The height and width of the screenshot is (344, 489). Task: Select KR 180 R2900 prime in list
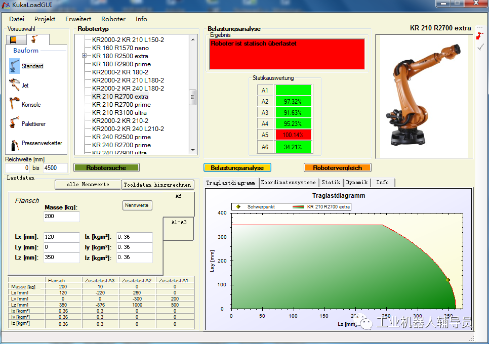pos(121,64)
